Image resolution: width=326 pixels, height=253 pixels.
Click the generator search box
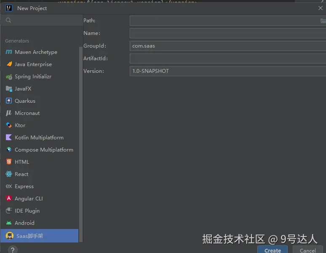click(42, 20)
